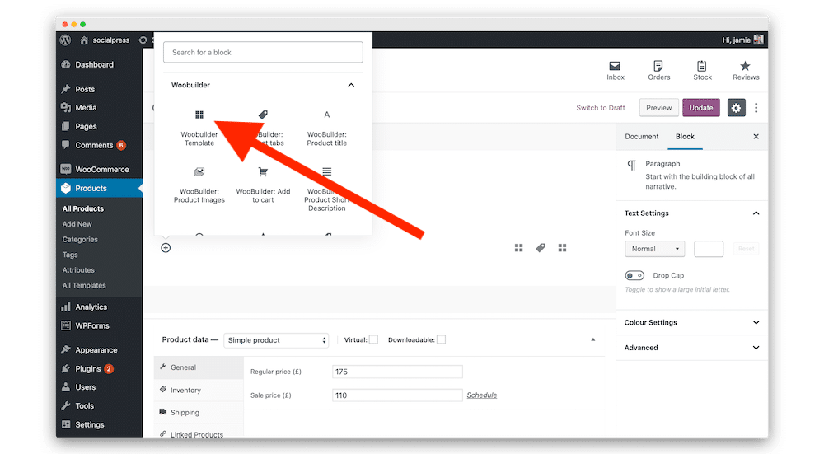Insert WooBuilder Product Short Description block
The height and width of the screenshot is (454, 824).
327,190
